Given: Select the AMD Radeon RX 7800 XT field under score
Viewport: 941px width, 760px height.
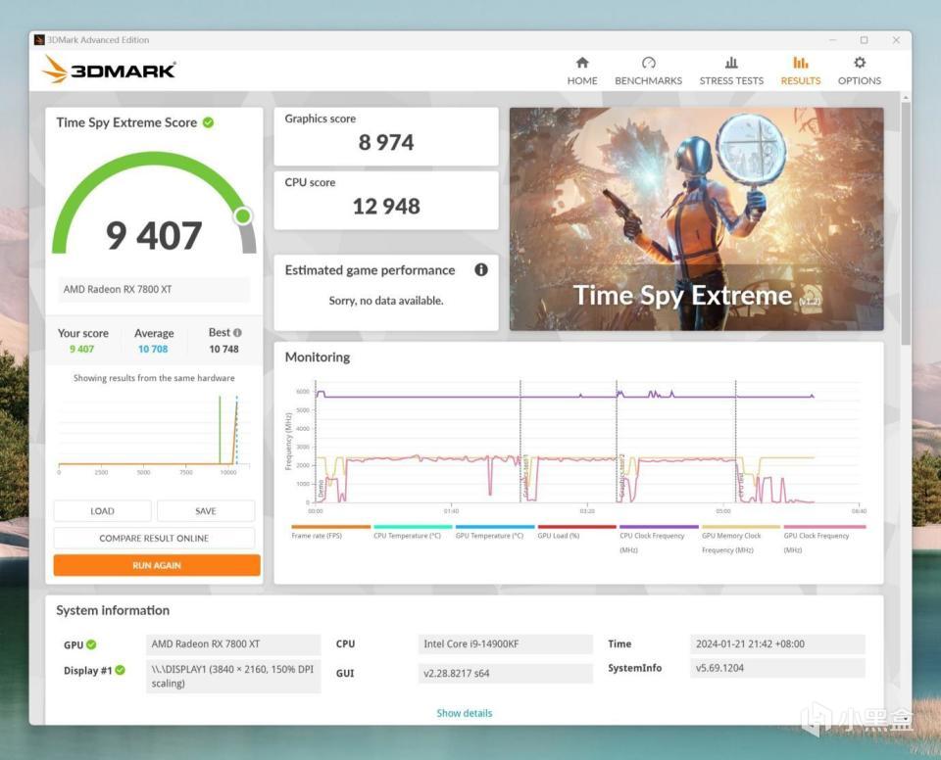Looking at the screenshot, I should 154,289.
